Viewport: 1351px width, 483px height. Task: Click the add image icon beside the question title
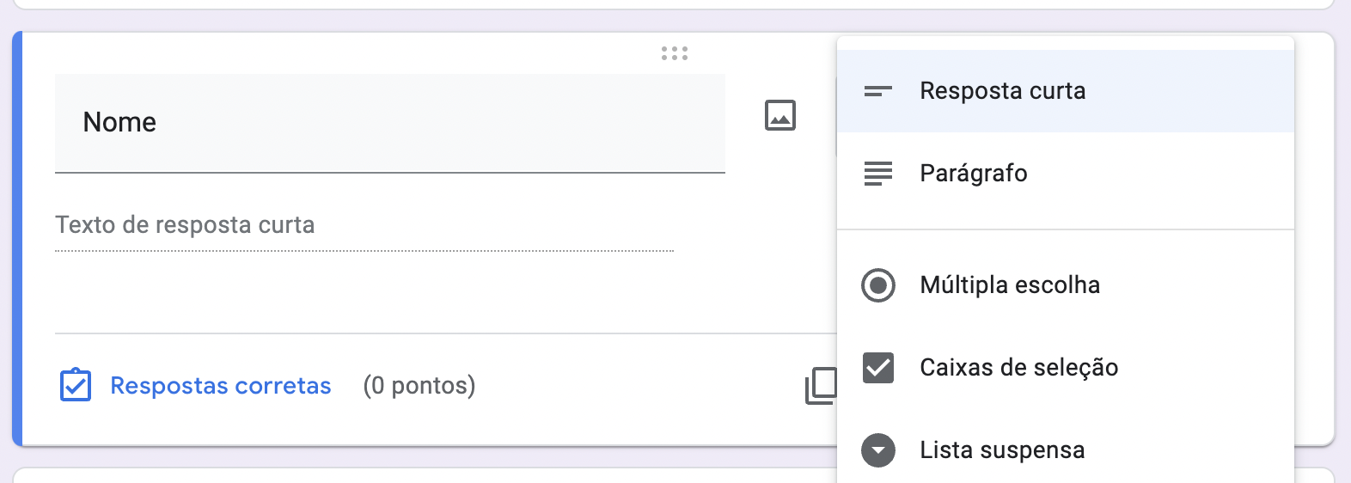(x=780, y=115)
